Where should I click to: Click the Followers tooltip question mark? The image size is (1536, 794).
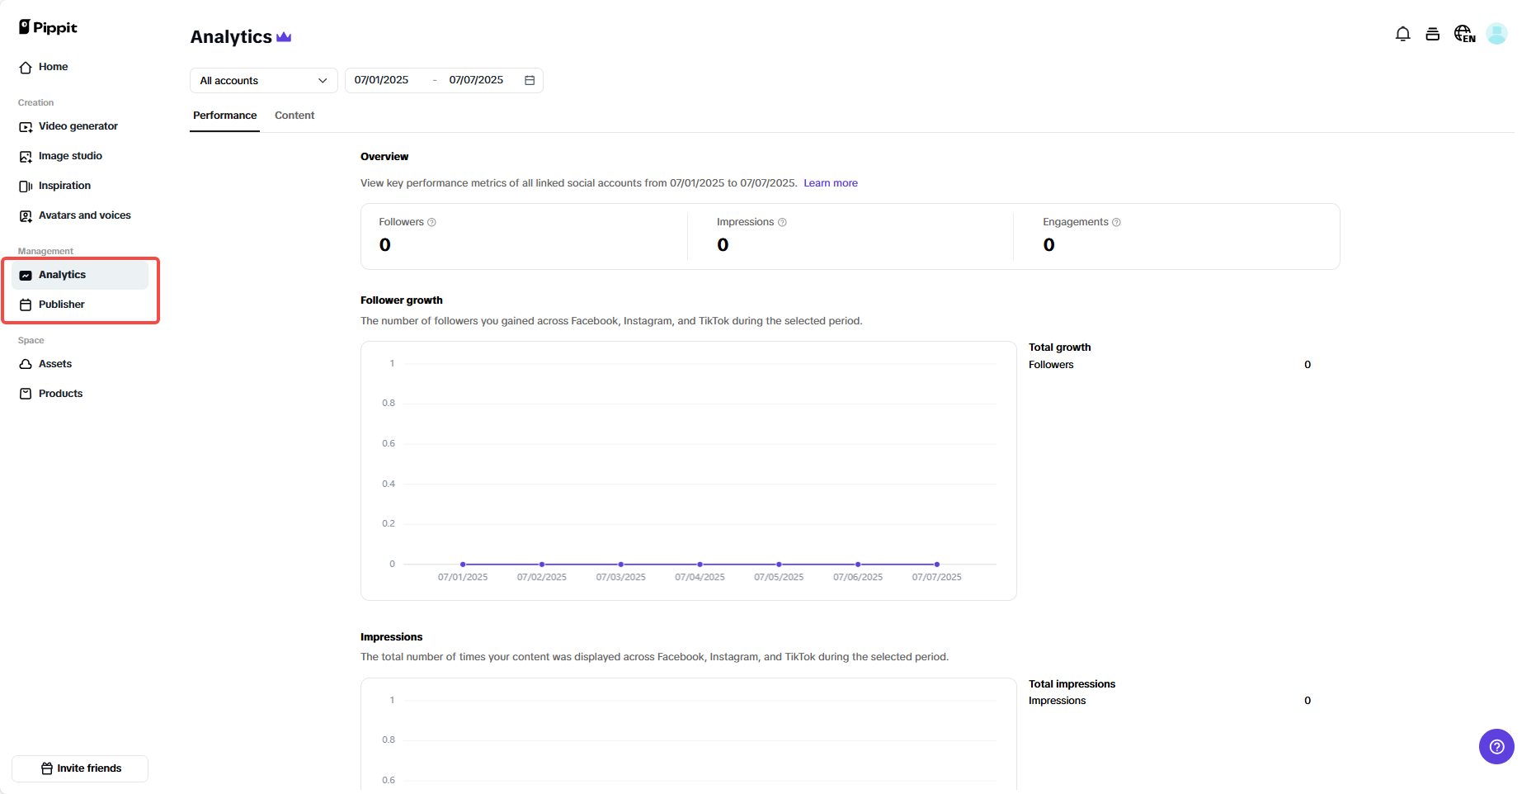coord(432,222)
